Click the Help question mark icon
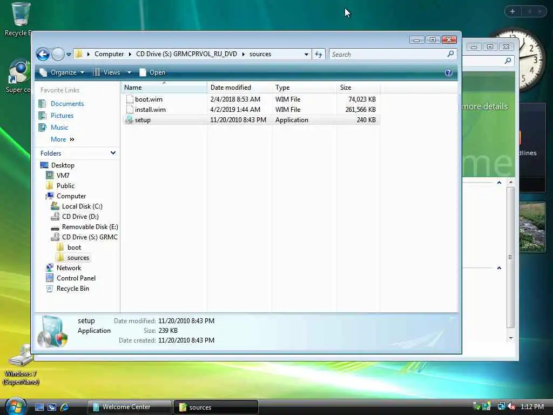Screen dimensions: 553x415 point(449,72)
